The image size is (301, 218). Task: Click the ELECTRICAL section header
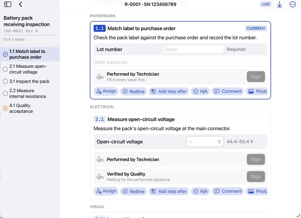(102, 107)
